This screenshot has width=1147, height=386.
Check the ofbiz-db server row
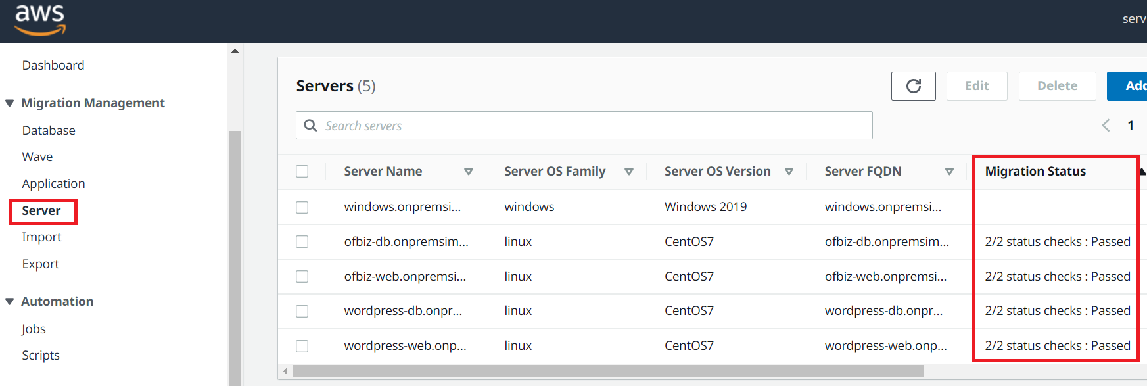(x=302, y=242)
